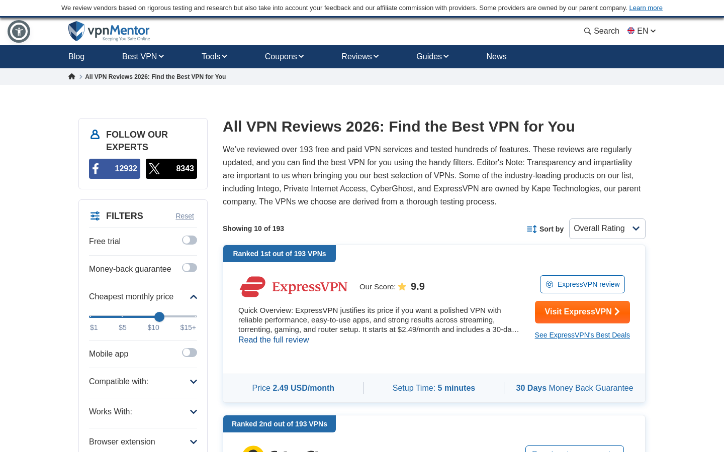
Task: Expand the Compatible with filter
Action: [x=194, y=382]
